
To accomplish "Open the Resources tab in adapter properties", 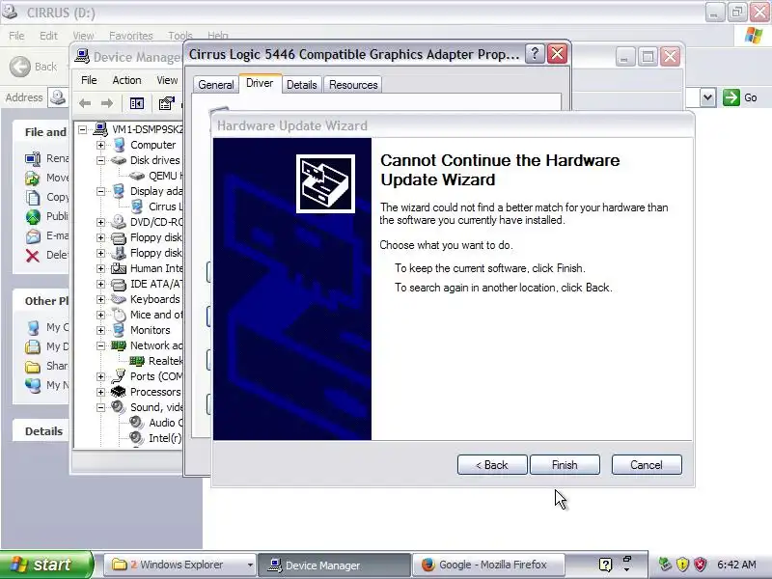I will pos(353,85).
